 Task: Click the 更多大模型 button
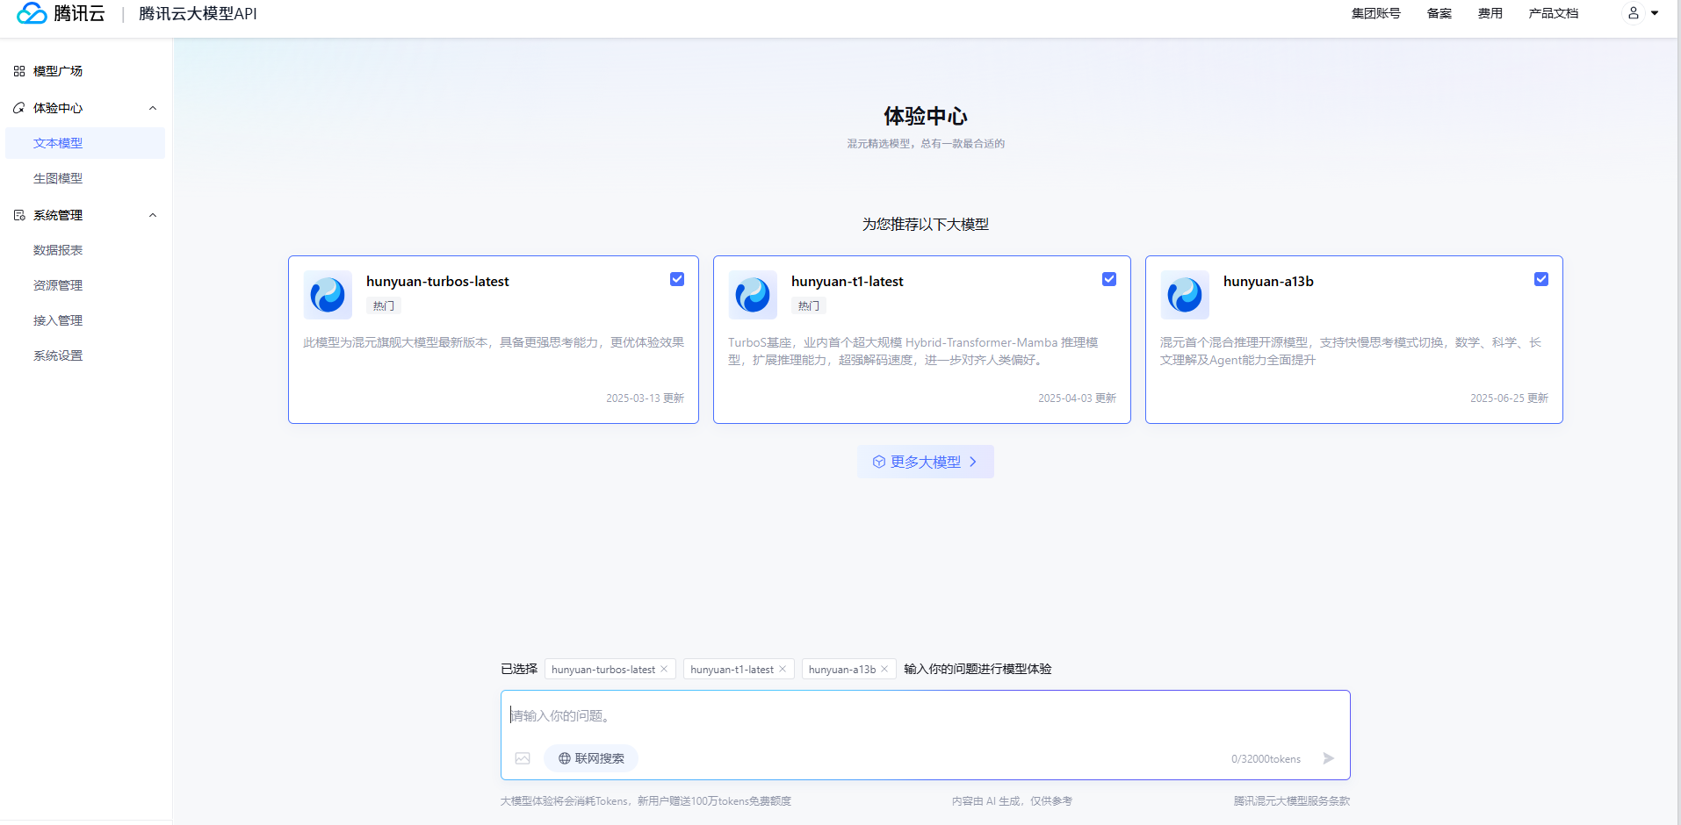926,462
